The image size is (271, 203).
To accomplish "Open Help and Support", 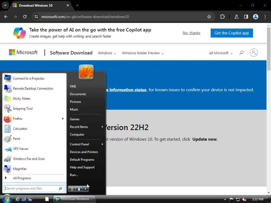I will coord(82,167).
